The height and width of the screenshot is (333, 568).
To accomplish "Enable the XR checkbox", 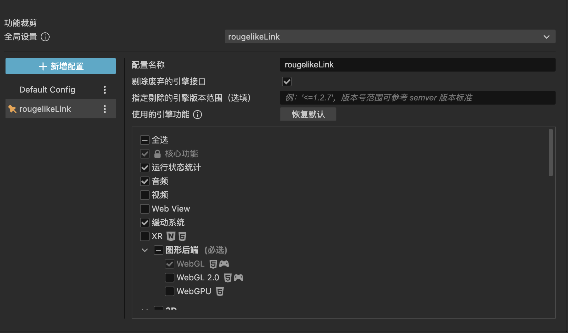I will pos(145,236).
